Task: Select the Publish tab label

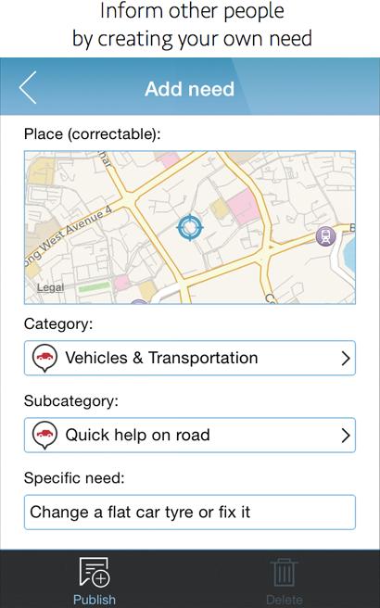Action: [x=95, y=600]
